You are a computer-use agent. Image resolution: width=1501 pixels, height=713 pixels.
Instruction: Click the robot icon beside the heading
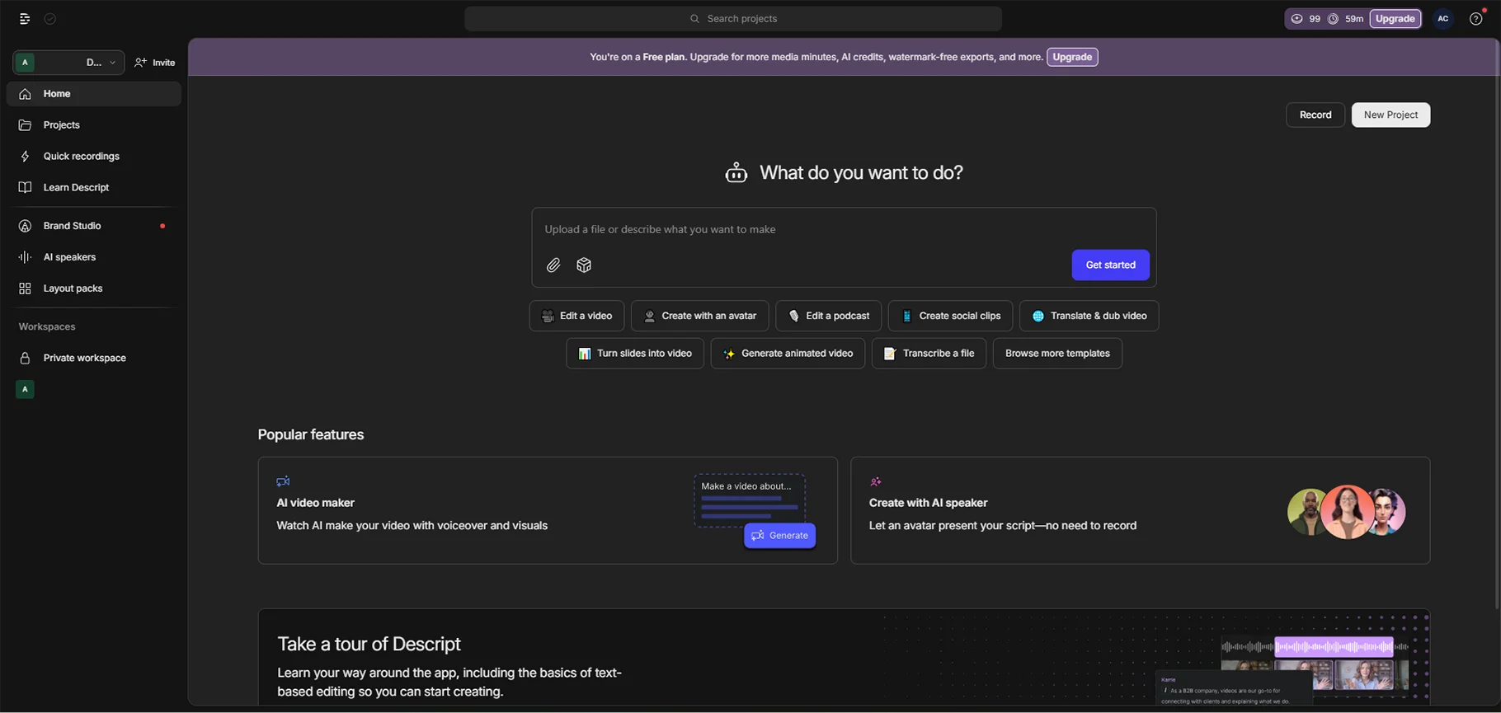pyautogui.click(x=736, y=173)
